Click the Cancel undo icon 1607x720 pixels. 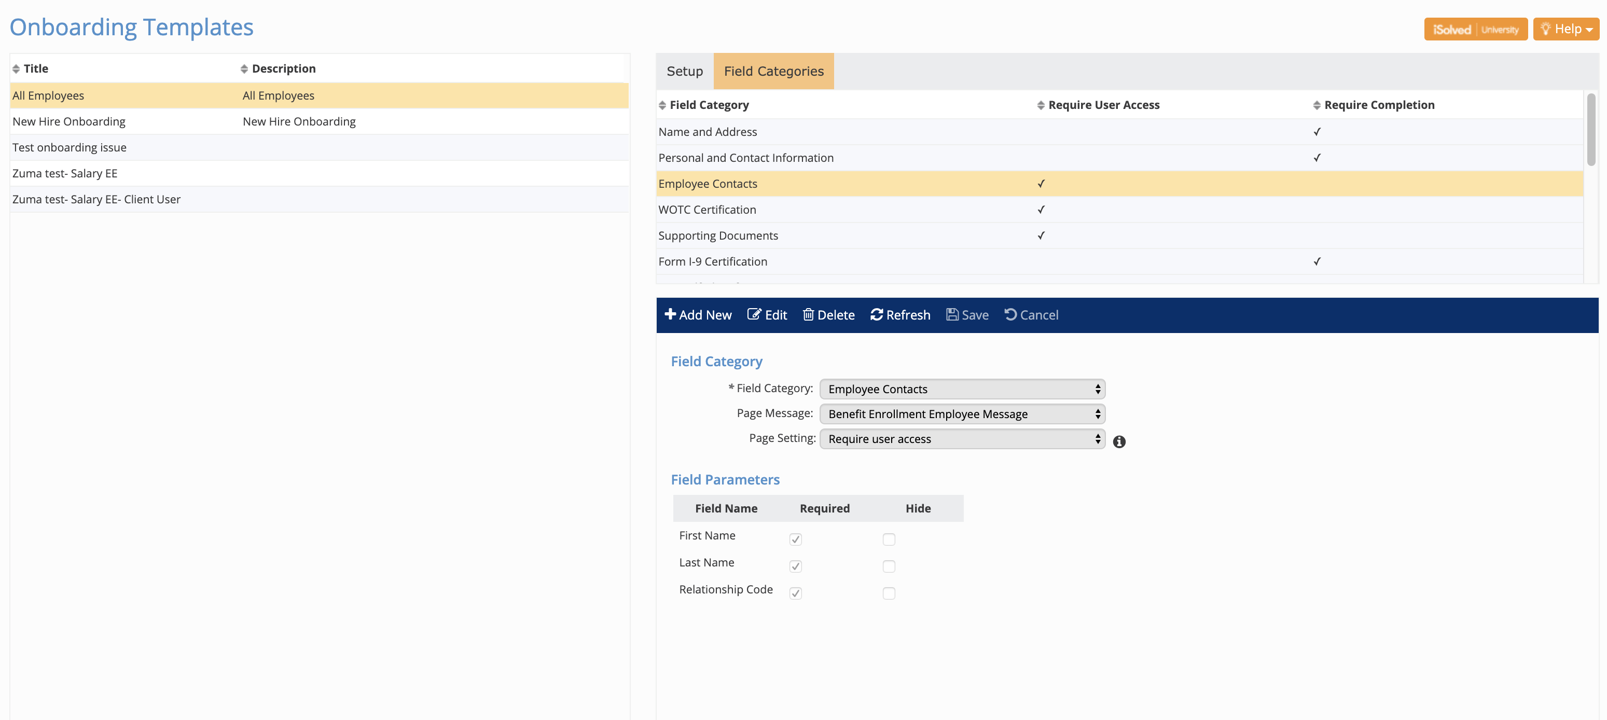(1010, 314)
